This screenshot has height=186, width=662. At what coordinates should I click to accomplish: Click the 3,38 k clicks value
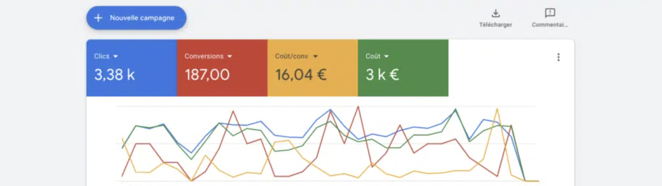(x=114, y=75)
